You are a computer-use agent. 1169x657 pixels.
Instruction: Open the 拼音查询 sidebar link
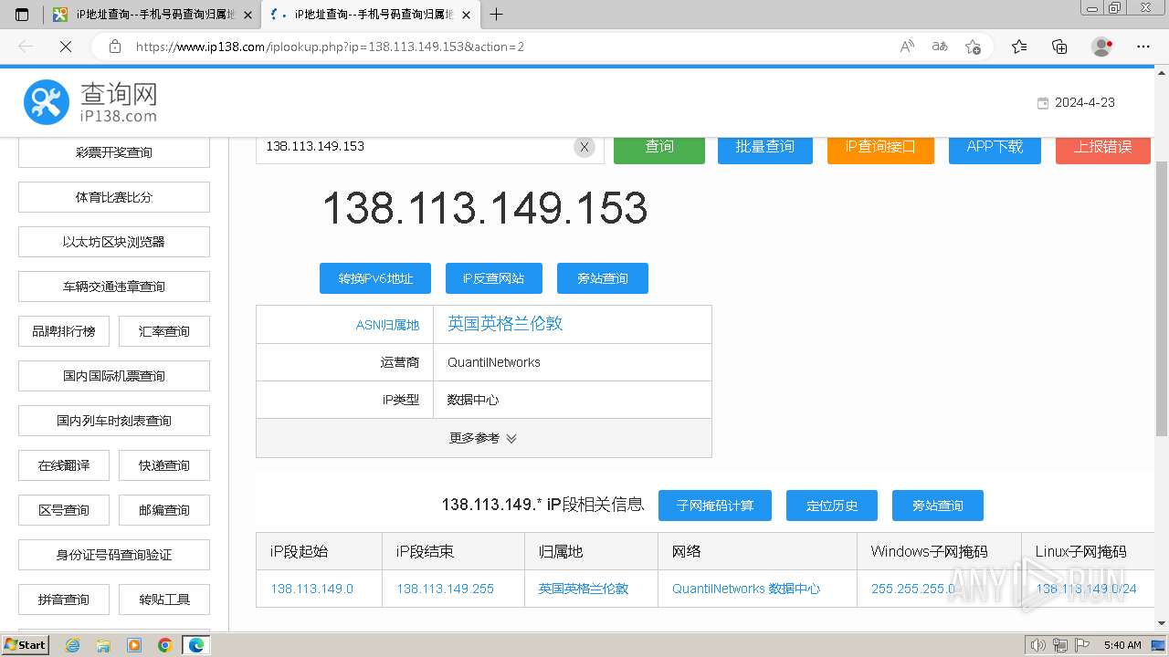pos(64,600)
